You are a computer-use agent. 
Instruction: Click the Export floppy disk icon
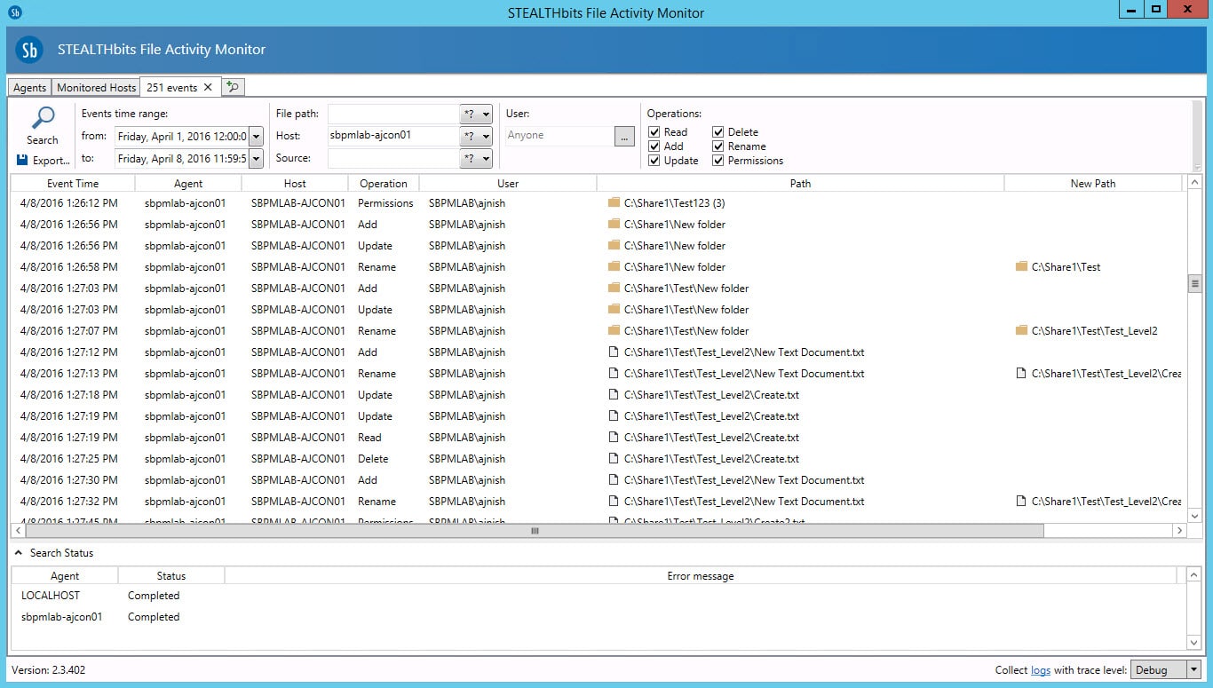(22, 160)
